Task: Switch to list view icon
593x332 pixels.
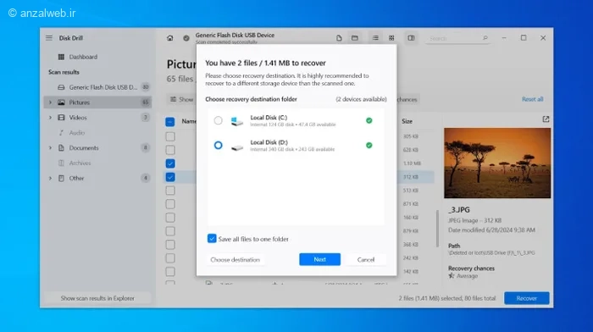Action: click(x=375, y=38)
